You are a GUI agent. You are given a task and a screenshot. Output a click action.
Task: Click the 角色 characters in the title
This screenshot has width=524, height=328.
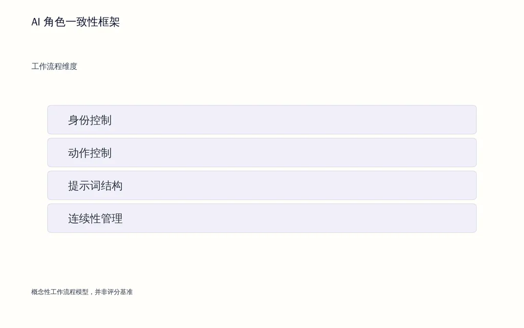click(x=54, y=22)
